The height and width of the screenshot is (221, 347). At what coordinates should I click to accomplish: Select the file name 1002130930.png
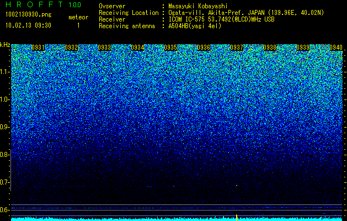click(x=29, y=14)
